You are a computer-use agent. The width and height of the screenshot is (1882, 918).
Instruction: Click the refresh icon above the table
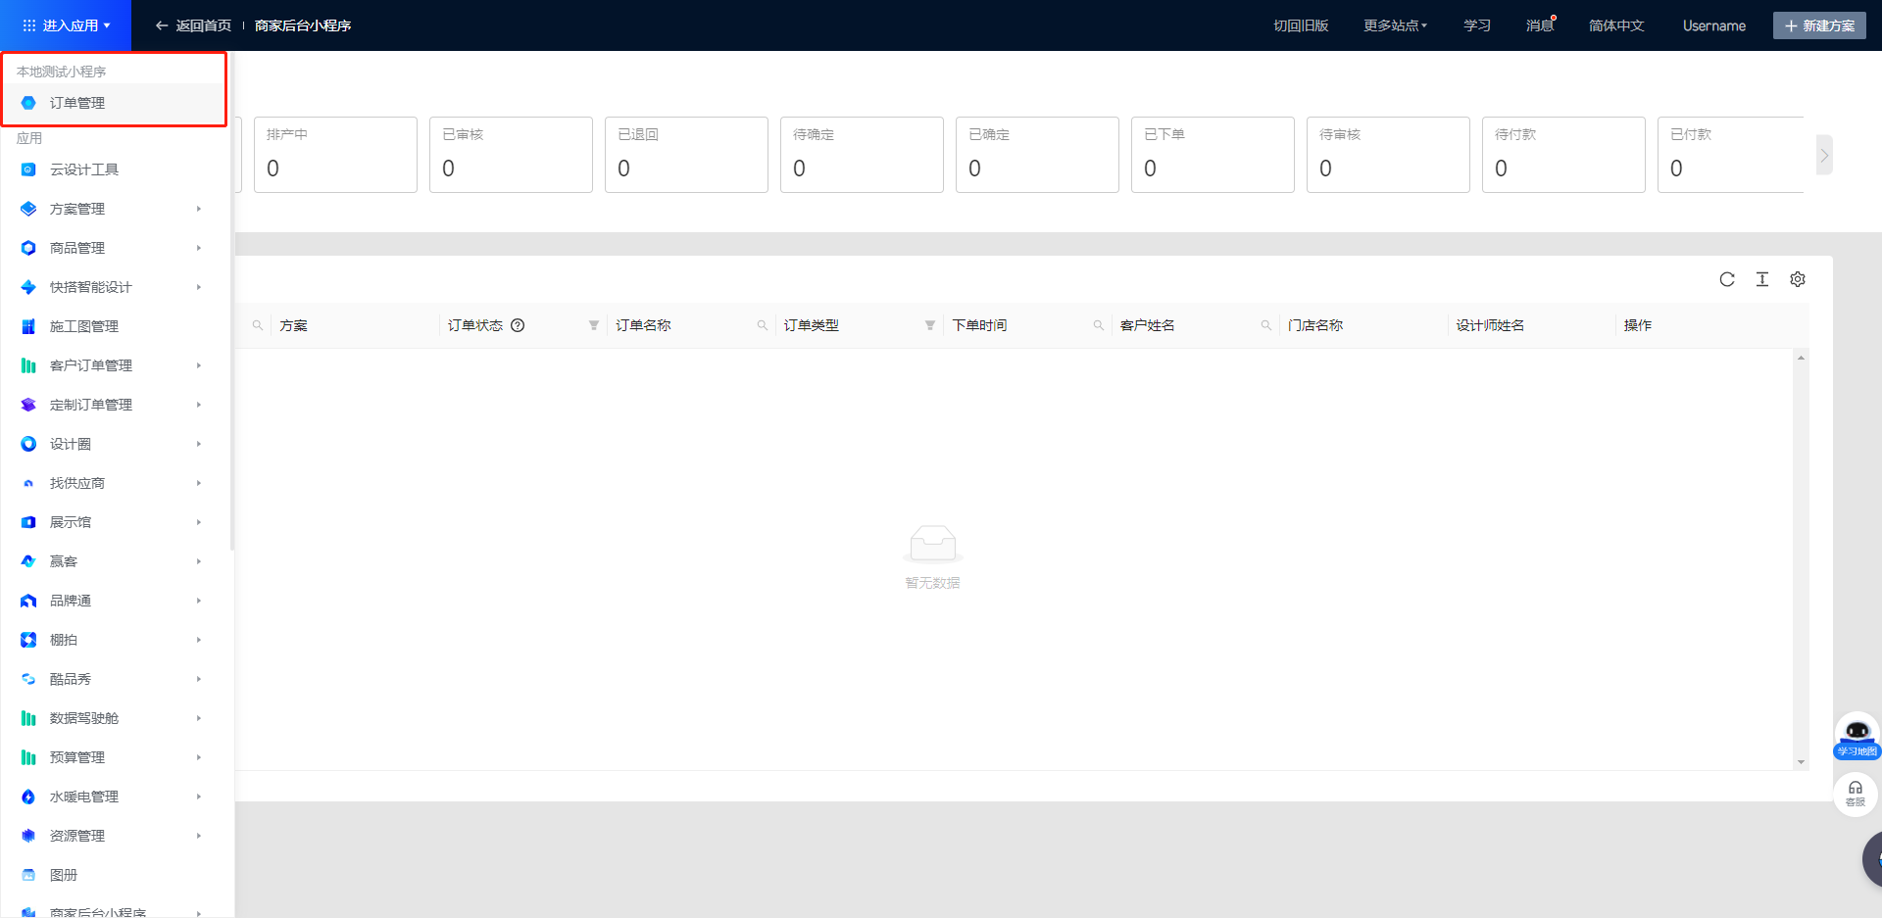tap(1727, 279)
